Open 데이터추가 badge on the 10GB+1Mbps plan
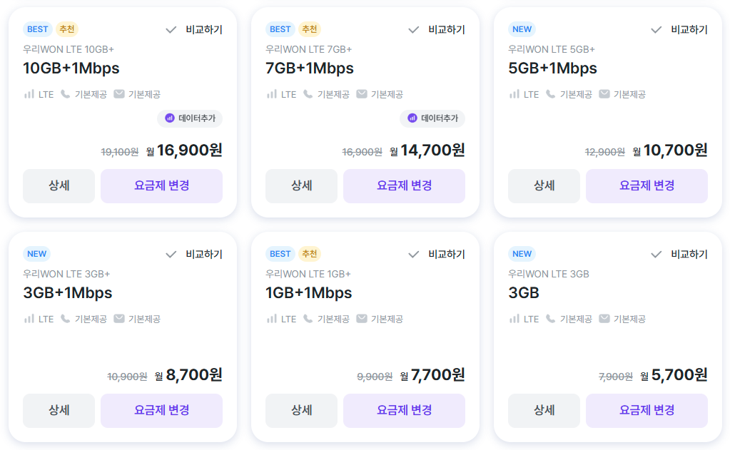Screen dimensions: 730x450 tap(189, 119)
